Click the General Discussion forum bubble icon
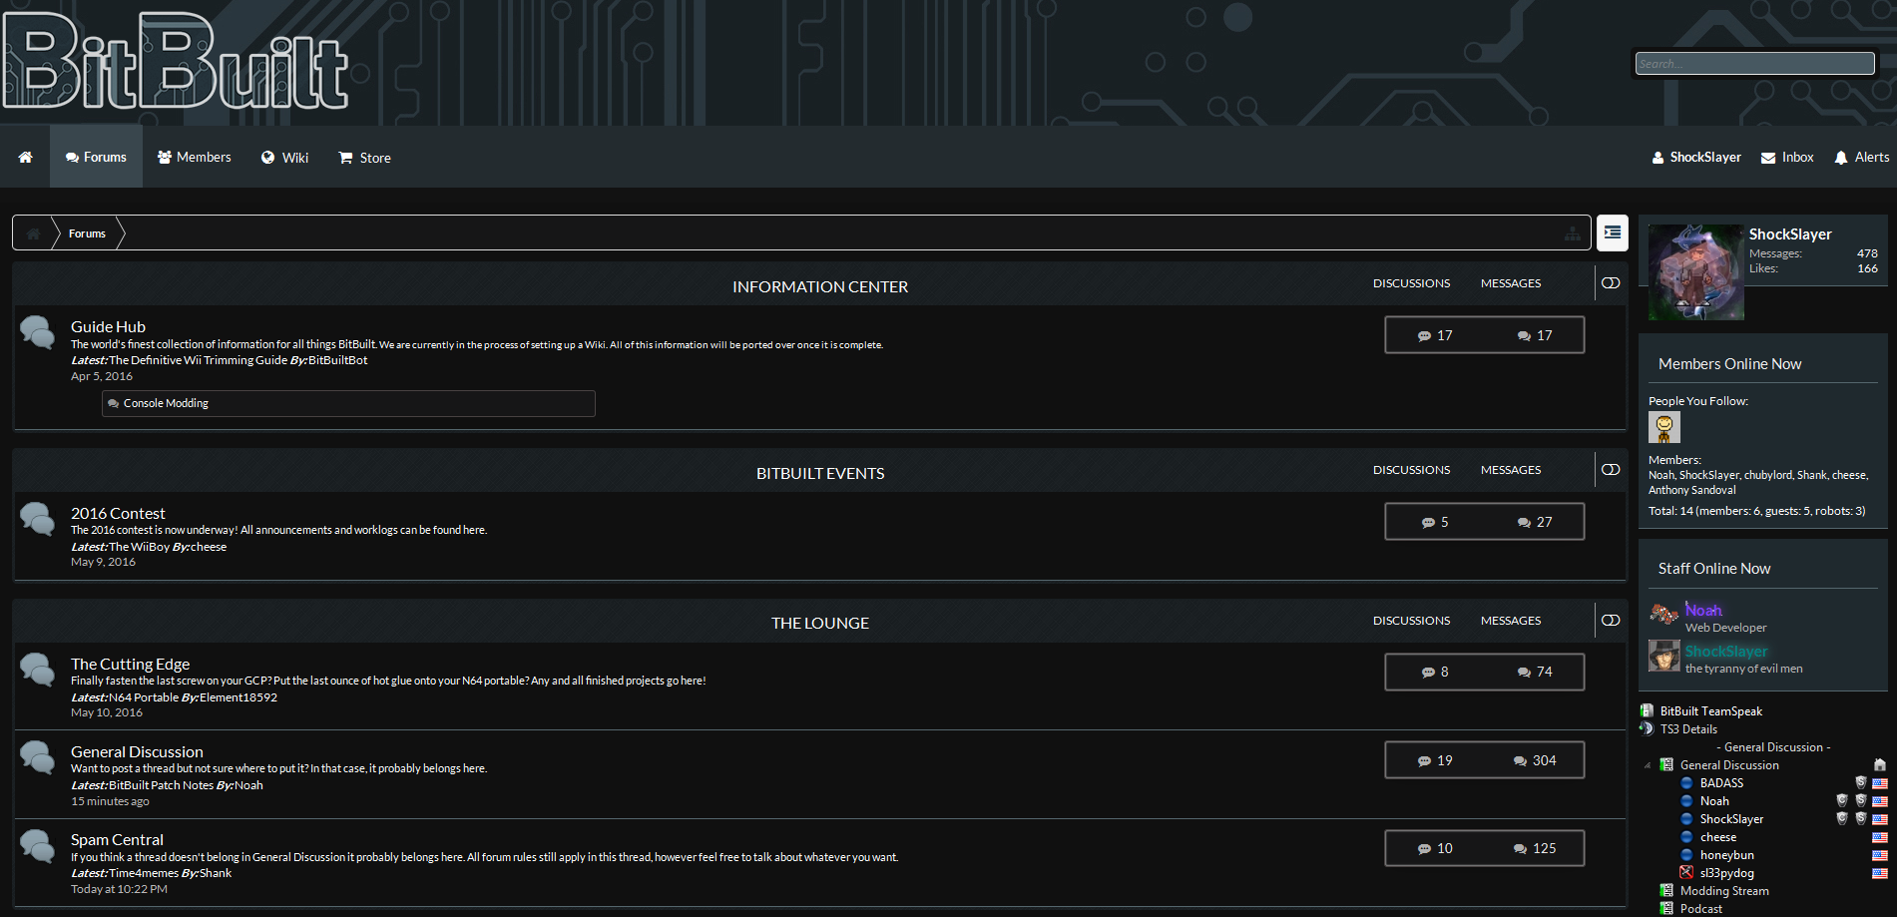The height and width of the screenshot is (917, 1897). click(38, 757)
